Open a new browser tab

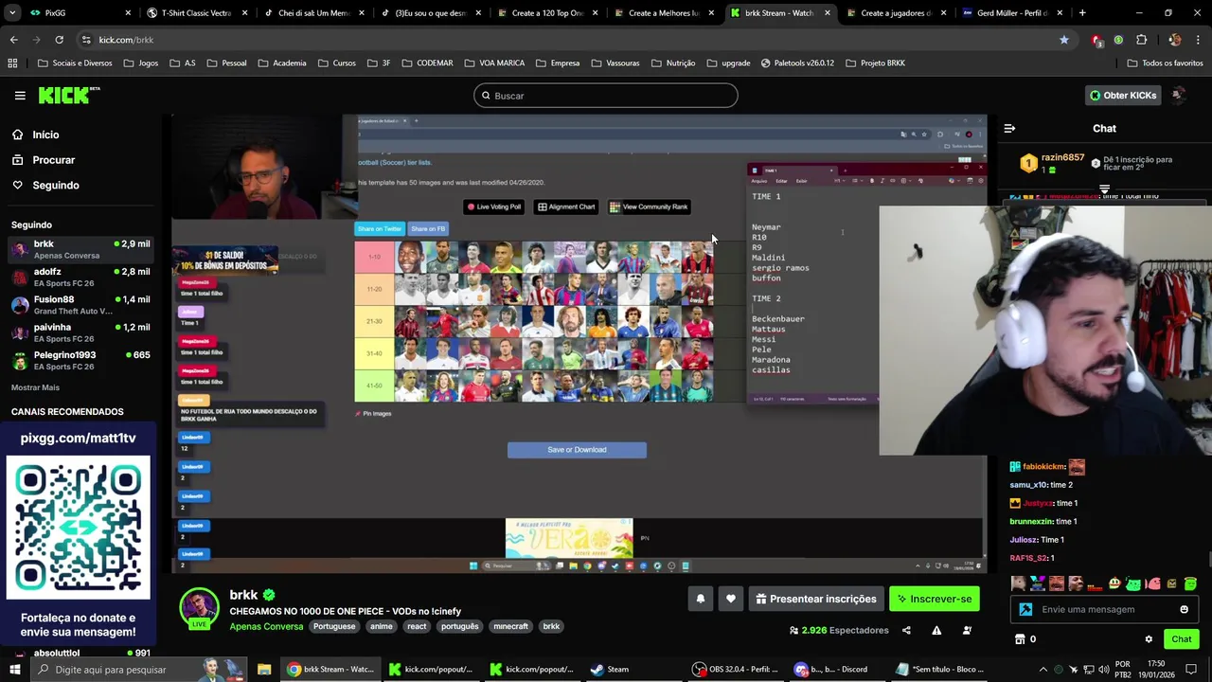click(x=1082, y=13)
